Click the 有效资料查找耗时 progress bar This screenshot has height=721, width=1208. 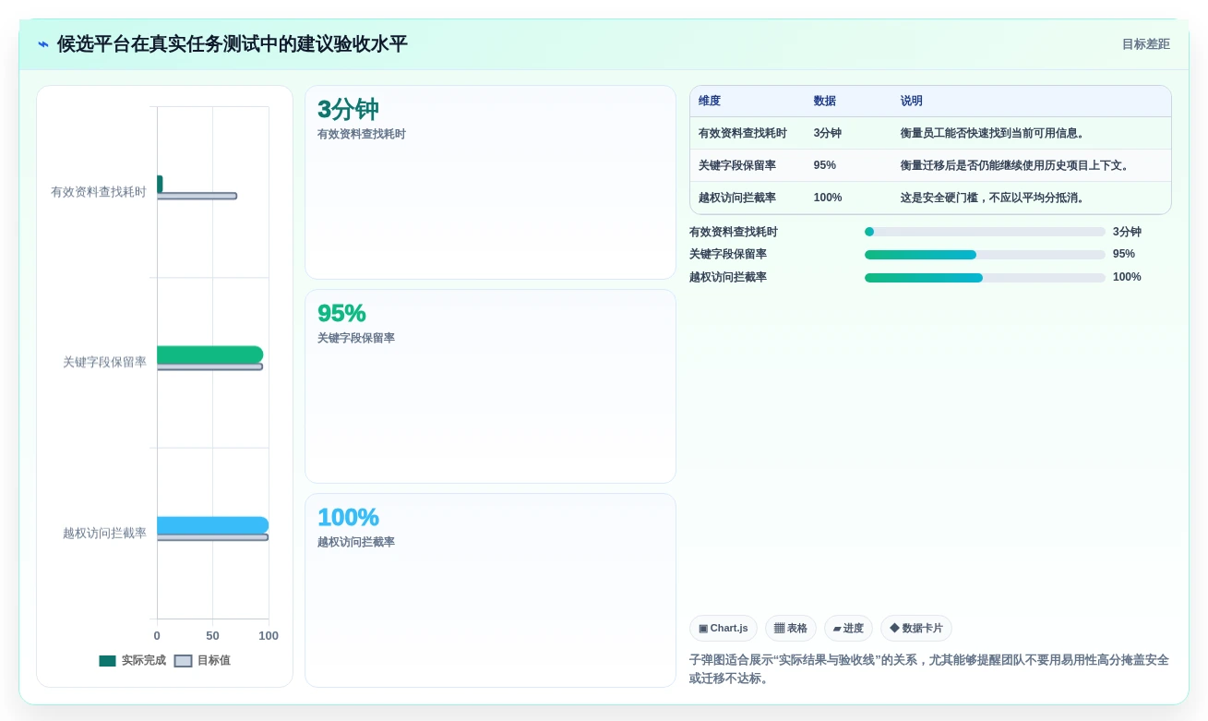coord(985,233)
